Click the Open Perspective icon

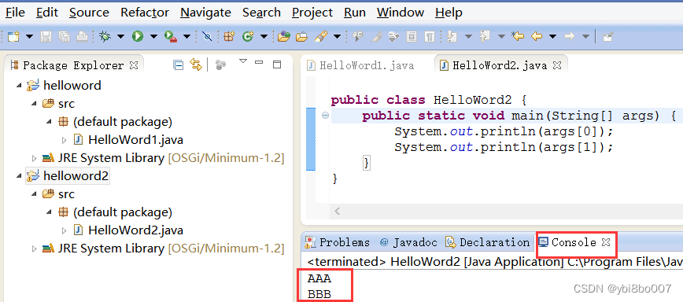(x=607, y=37)
